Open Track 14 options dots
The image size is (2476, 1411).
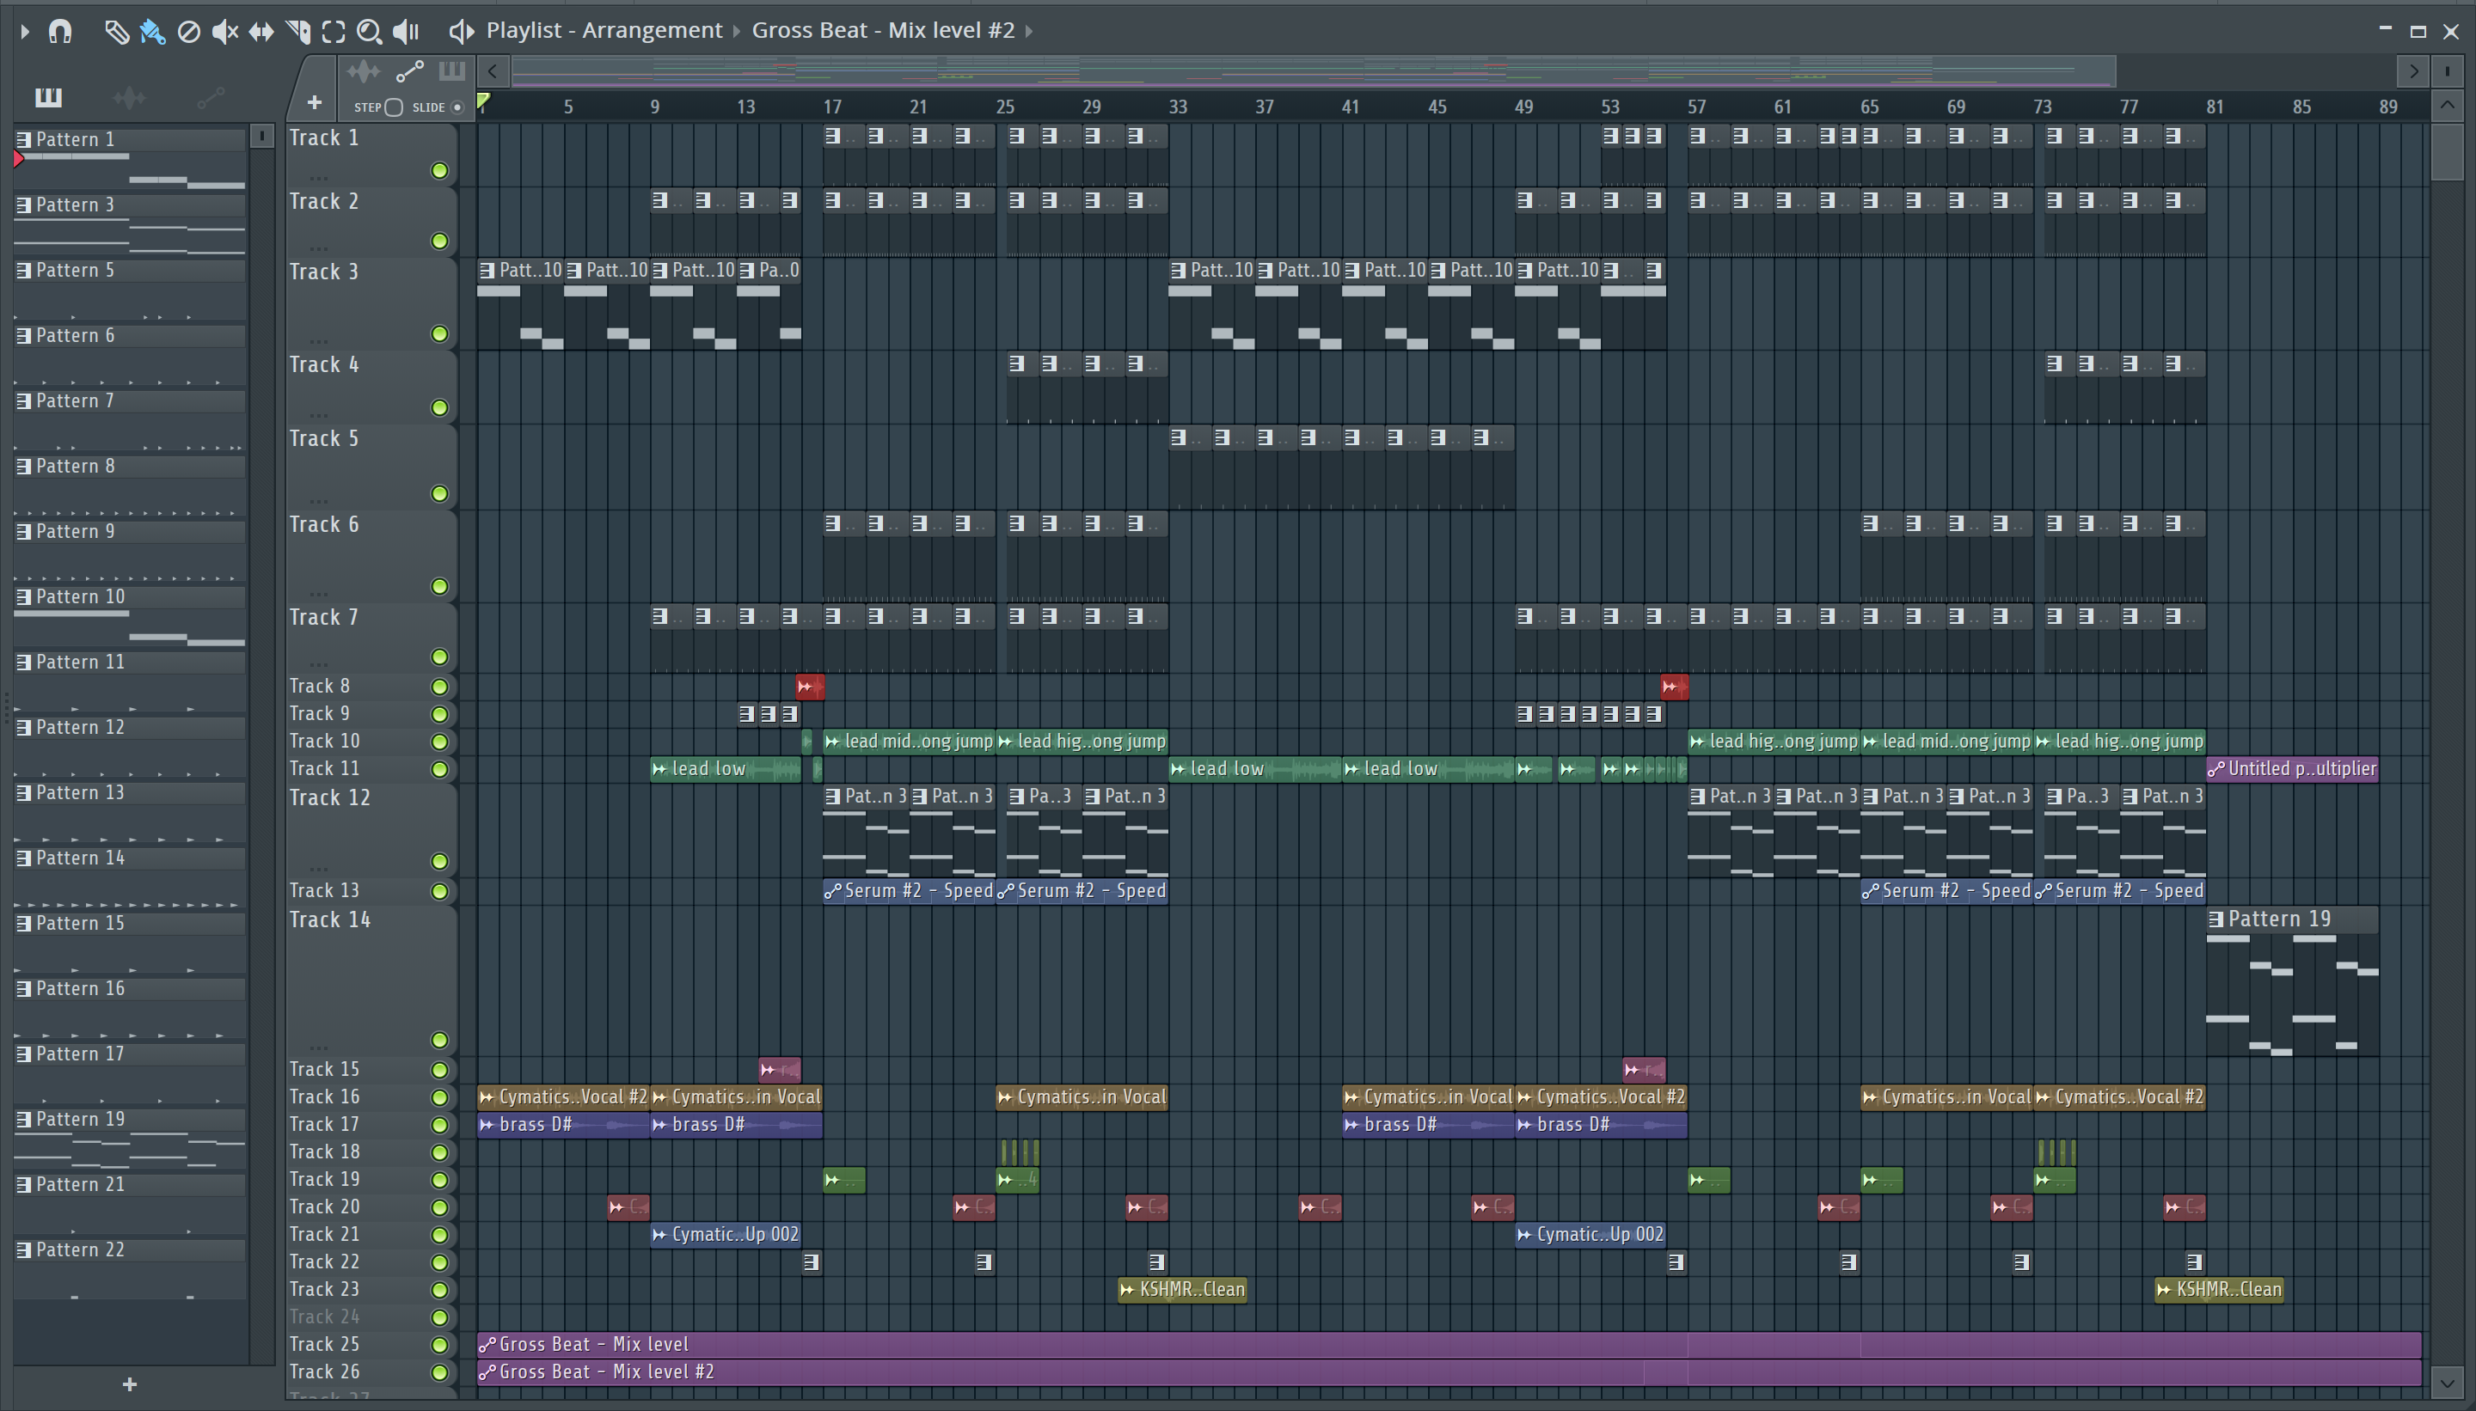point(318,1047)
